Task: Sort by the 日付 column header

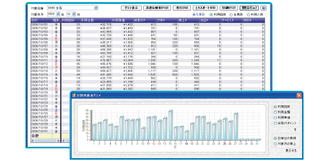Action: (42, 20)
